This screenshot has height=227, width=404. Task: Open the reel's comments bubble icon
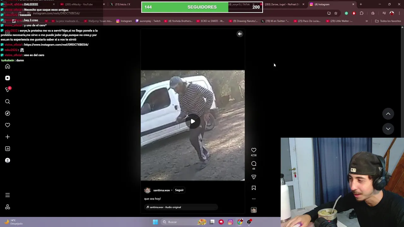(x=254, y=164)
